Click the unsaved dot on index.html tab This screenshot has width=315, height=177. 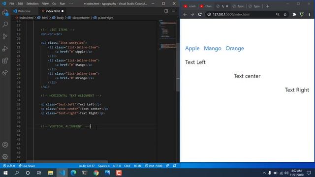63,11
